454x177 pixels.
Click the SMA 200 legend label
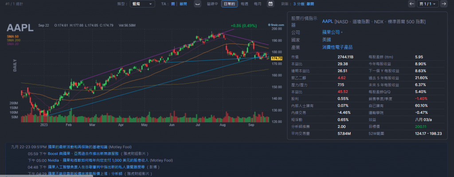pyautogui.click(x=14, y=40)
